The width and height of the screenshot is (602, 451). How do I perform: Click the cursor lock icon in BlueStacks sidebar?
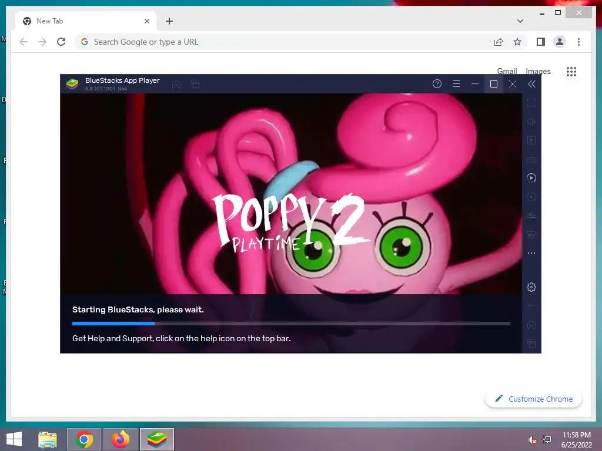531,140
